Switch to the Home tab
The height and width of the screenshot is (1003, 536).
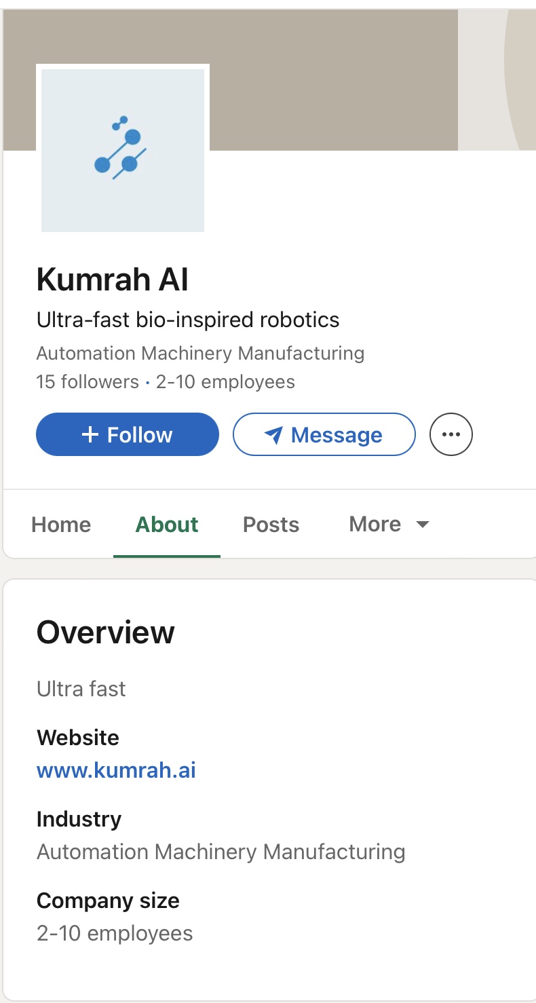pyautogui.click(x=61, y=525)
